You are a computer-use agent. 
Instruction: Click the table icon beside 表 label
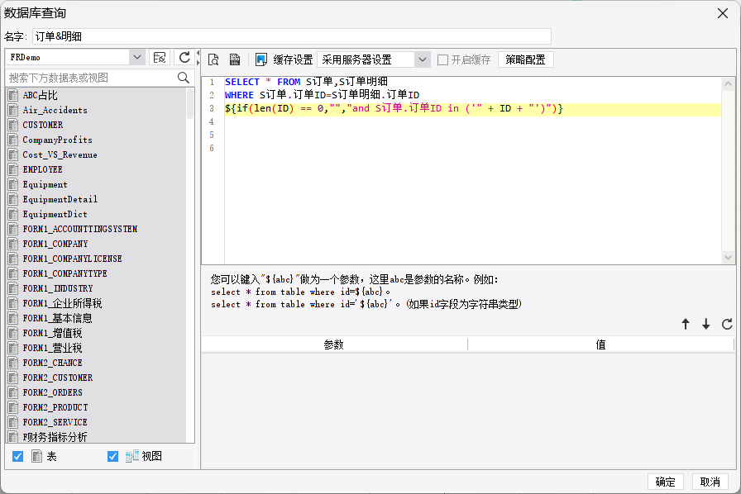pos(37,456)
